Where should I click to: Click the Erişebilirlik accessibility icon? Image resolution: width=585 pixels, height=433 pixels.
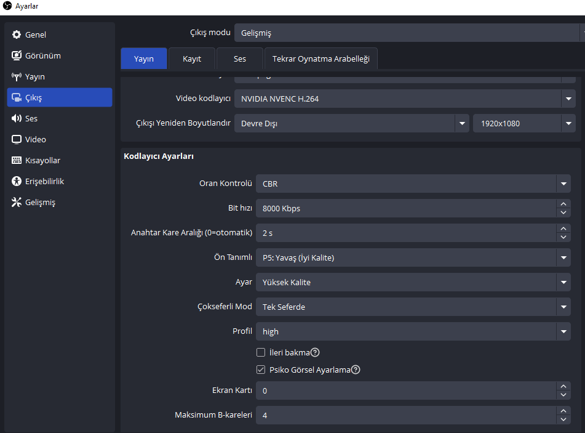(17, 182)
